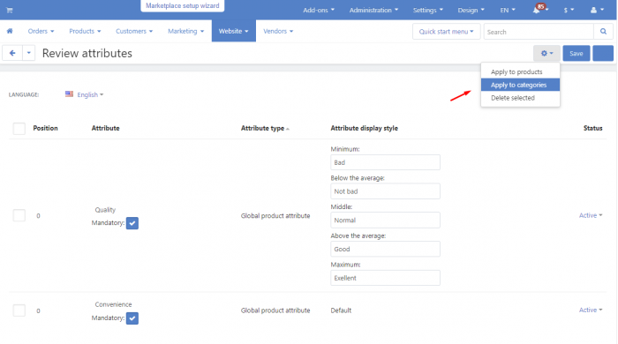Click the search magnifier button
Image resolution: width=618 pixels, height=344 pixels.
603,32
